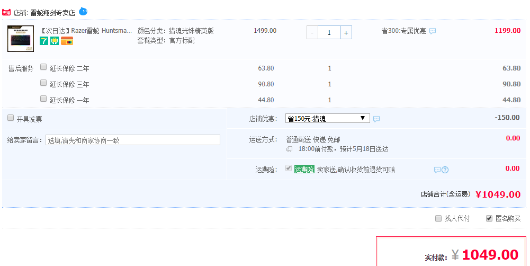The height and width of the screenshot is (266, 530).
Task: Uncheck 匿名购买 anonymous purchase
Action: tap(489, 218)
